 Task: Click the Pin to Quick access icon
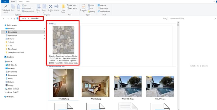click(6, 7)
